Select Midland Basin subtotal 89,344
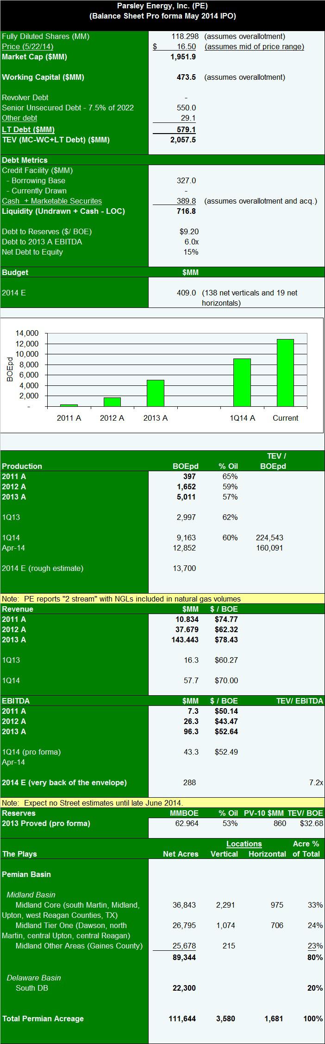This screenshot has width=325, height=1044. click(184, 958)
